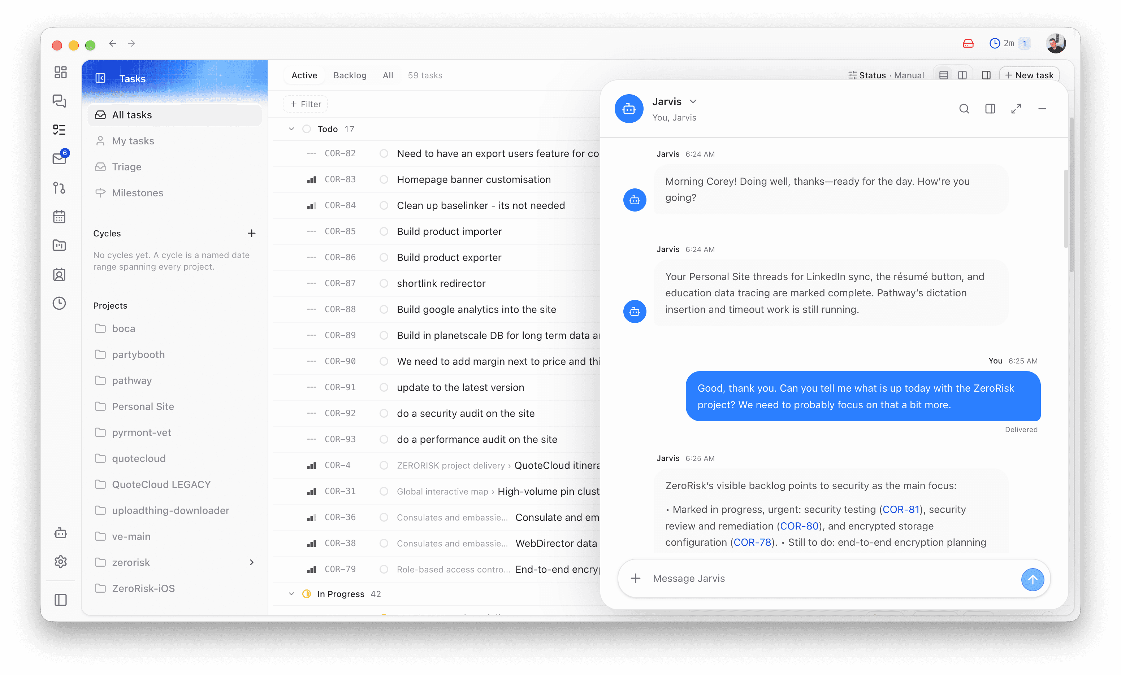Open the contacts icon in left rail
Screen dimensions: 1121x675
pos(60,274)
